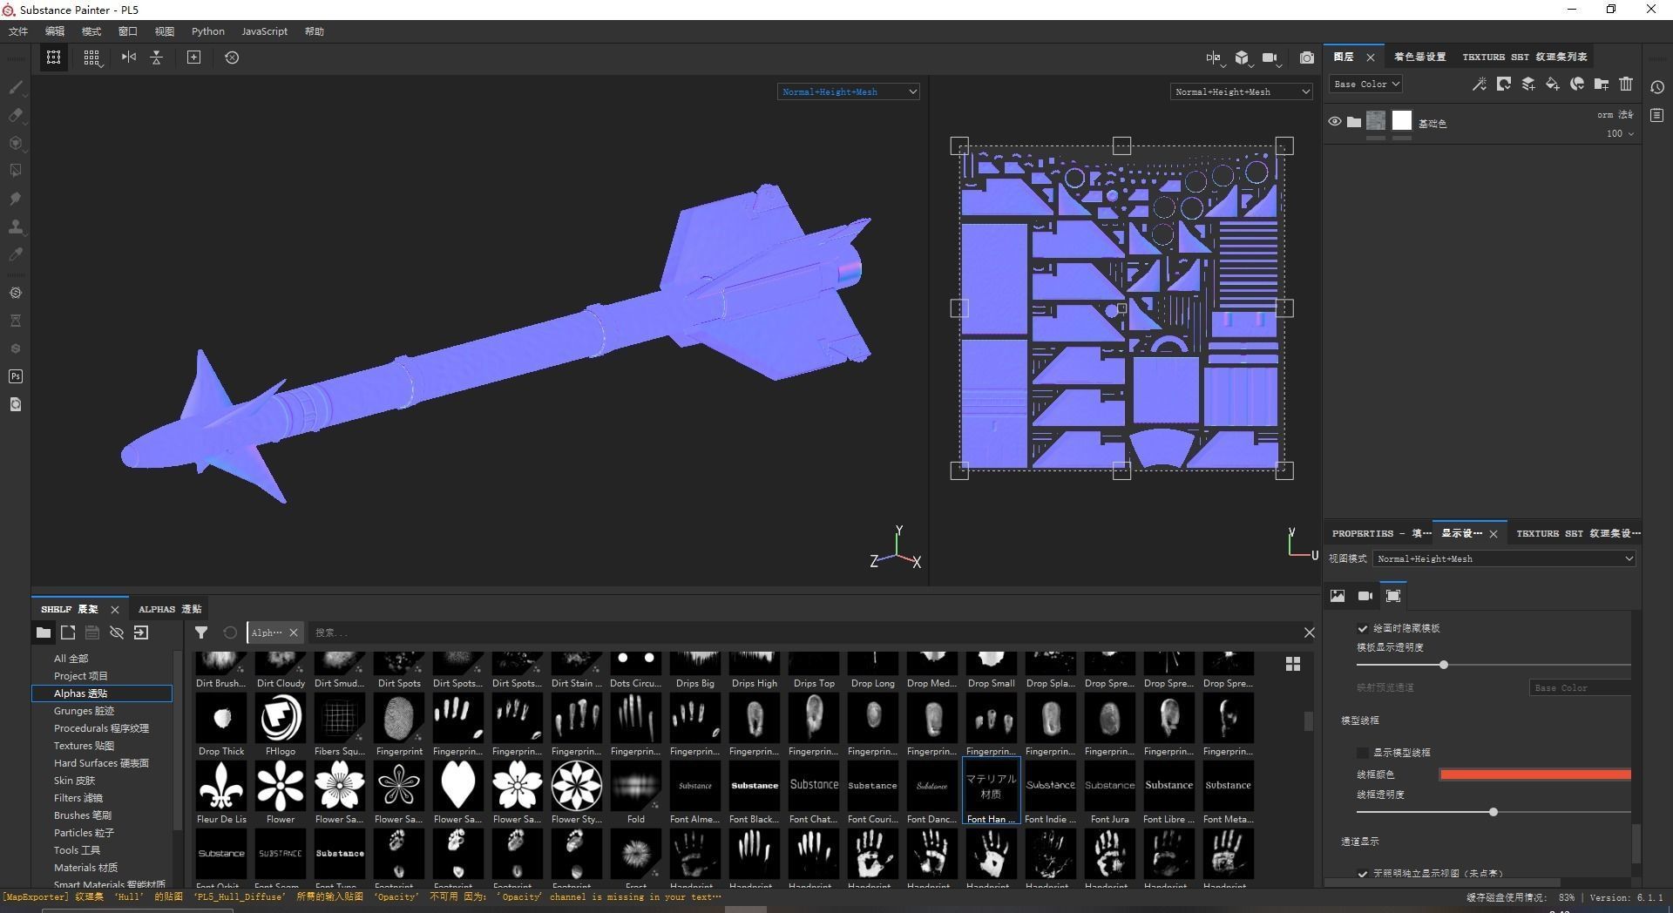Image resolution: width=1673 pixels, height=913 pixels.
Task: Toggle the hidden-eye icon in shelf toolbar
Action: point(117,632)
